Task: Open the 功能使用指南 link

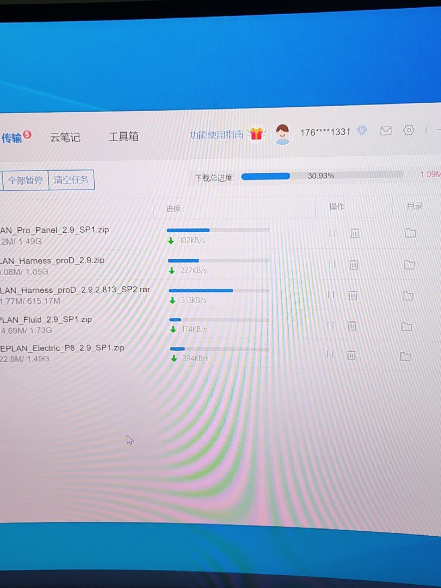Action: pyautogui.click(x=216, y=135)
